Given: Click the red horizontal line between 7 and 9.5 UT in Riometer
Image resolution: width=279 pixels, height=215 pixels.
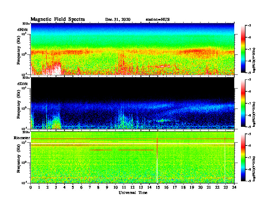Looking at the screenshot, I should [x=101, y=150].
